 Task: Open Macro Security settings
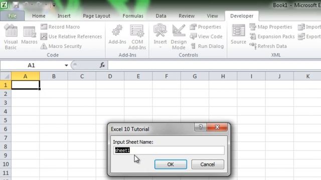click(61, 46)
